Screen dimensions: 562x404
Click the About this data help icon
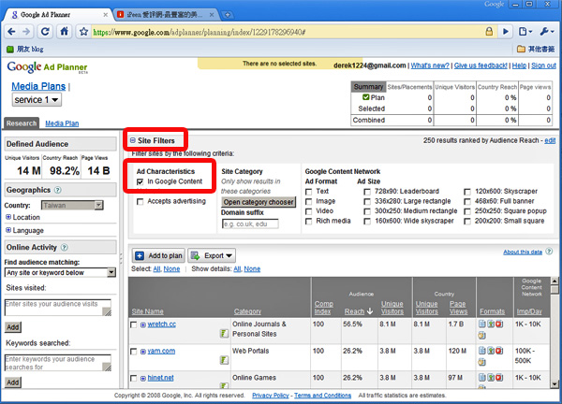(x=549, y=252)
